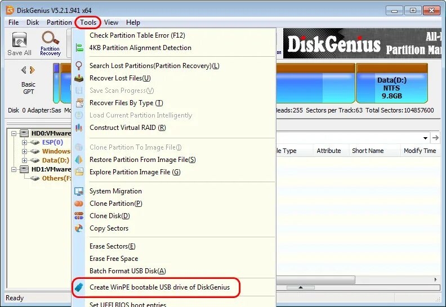The height and width of the screenshot is (307, 446).
Task: Click the Restore Partition From Image File icon
Action: (x=79, y=160)
